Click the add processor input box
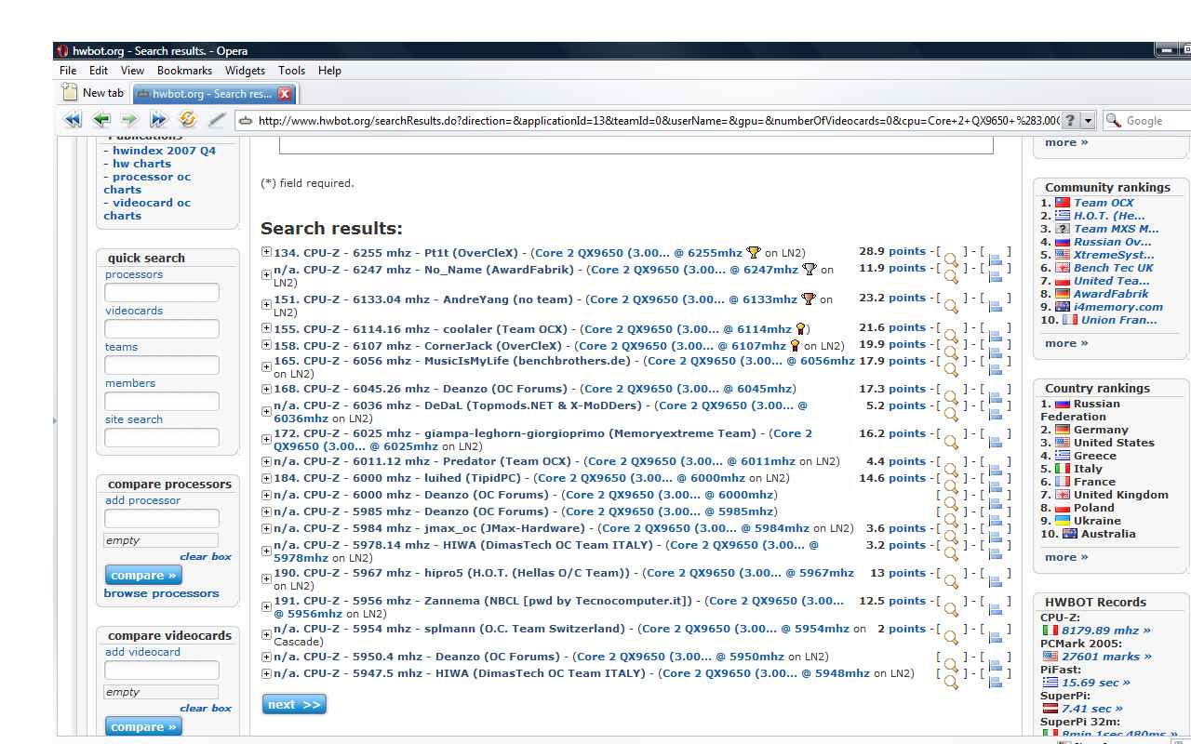Screen dimensions: 1191x744 click(162, 519)
